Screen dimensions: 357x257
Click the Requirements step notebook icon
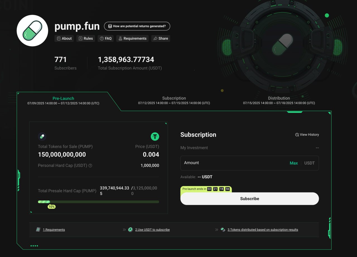pos(38,230)
